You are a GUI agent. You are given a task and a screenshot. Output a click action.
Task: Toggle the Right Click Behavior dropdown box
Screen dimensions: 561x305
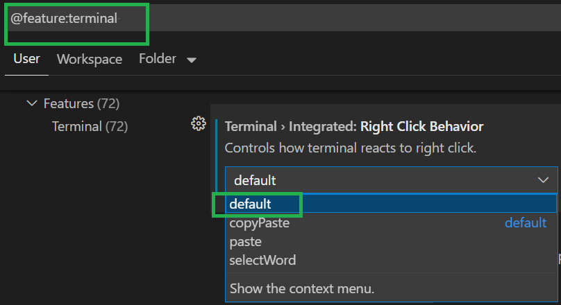click(392, 180)
